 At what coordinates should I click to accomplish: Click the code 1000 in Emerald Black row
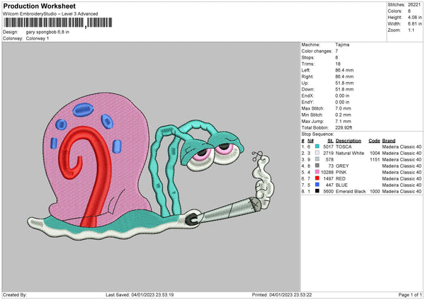(375, 192)
